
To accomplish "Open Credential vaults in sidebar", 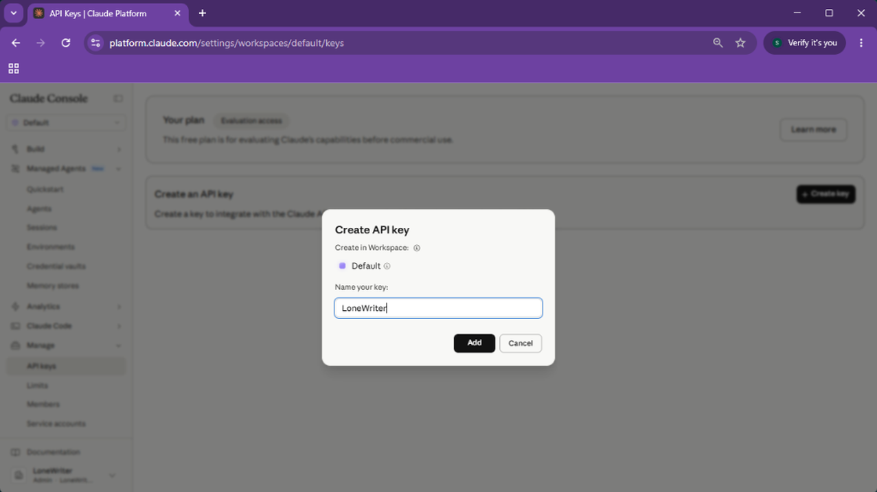I will pos(56,266).
